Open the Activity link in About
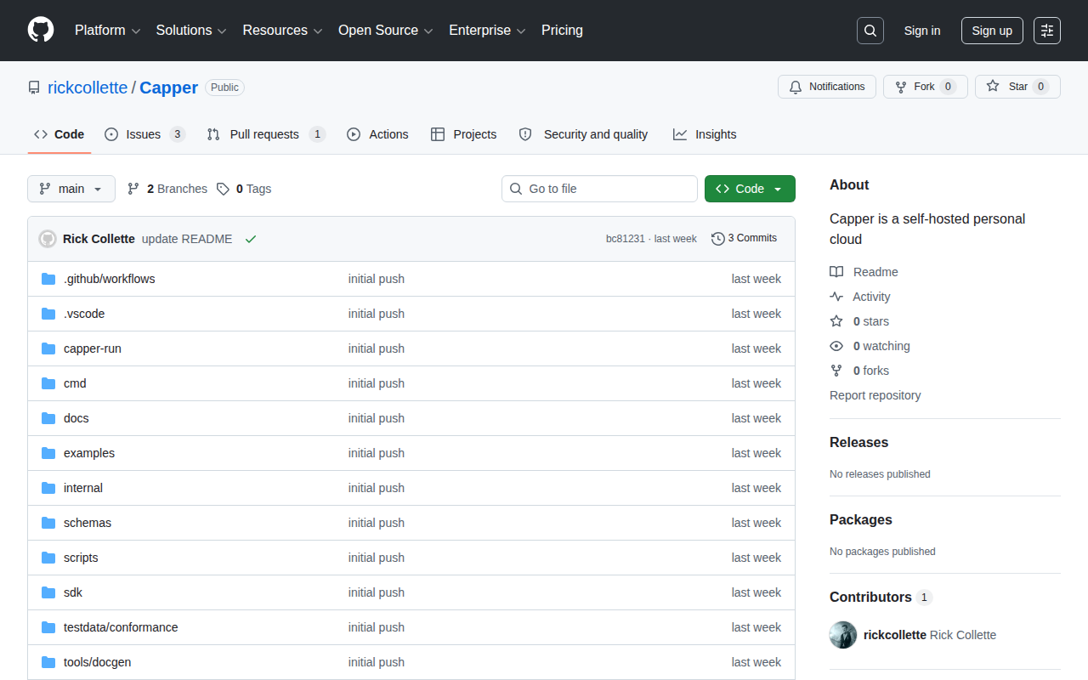 [860, 297]
